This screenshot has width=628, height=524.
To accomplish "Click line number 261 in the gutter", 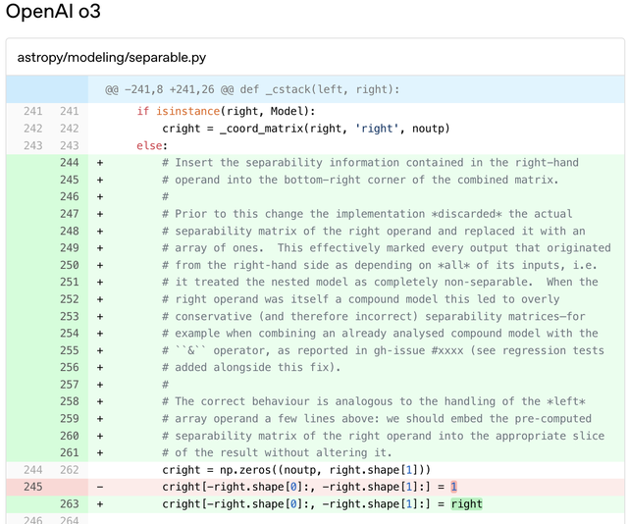I will click(x=69, y=452).
